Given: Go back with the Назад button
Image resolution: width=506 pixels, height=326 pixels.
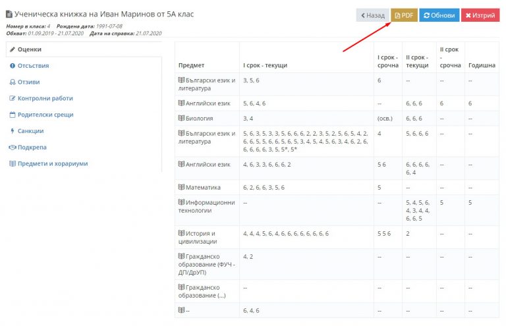Looking at the screenshot, I should click(373, 15).
